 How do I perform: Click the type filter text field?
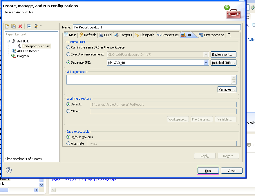[31, 34]
